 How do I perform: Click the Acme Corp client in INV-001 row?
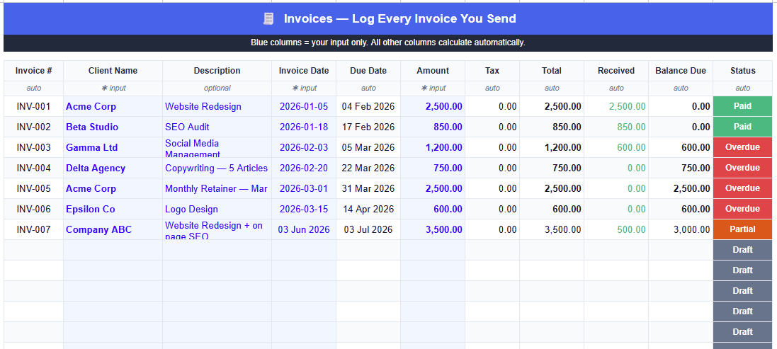point(113,106)
